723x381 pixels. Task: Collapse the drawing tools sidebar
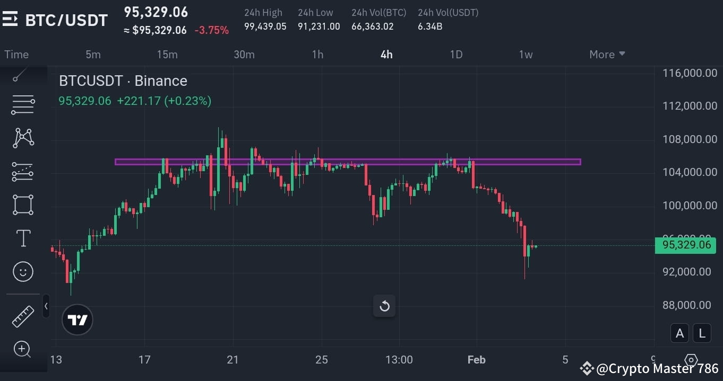pos(46,306)
